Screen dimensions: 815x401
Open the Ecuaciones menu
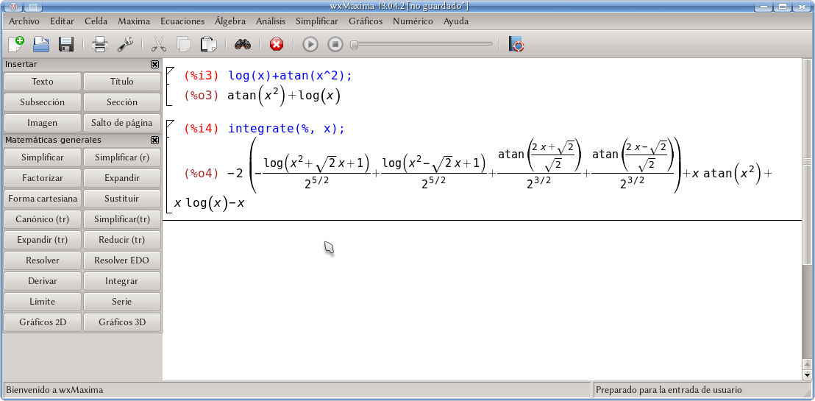(x=182, y=21)
